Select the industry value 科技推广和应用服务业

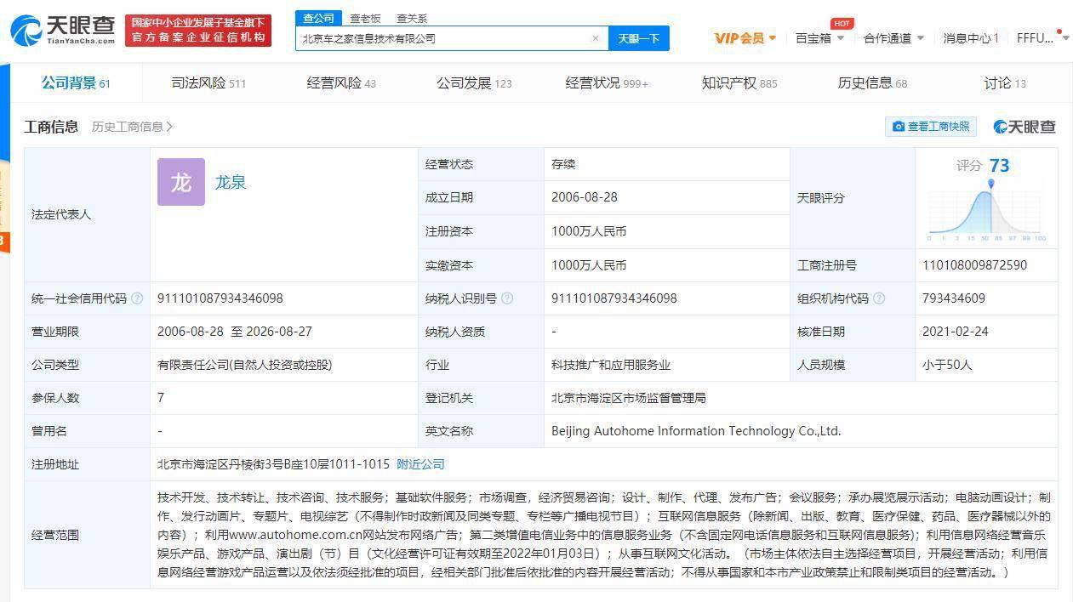pyautogui.click(x=611, y=365)
